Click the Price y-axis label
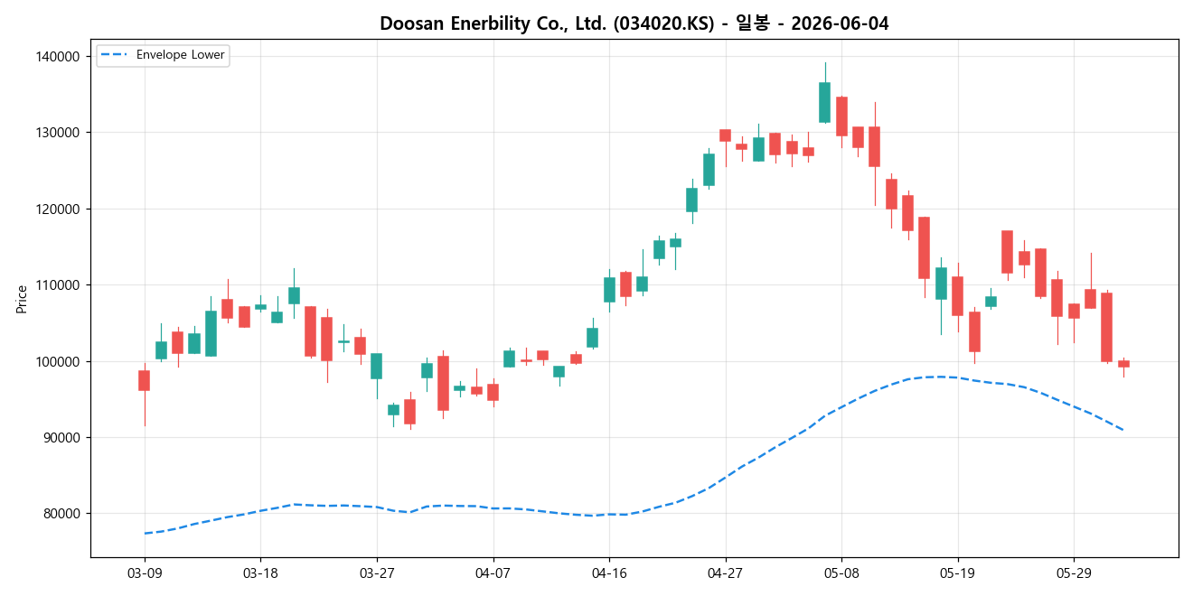1193x596 pixels. click(22, 299)
